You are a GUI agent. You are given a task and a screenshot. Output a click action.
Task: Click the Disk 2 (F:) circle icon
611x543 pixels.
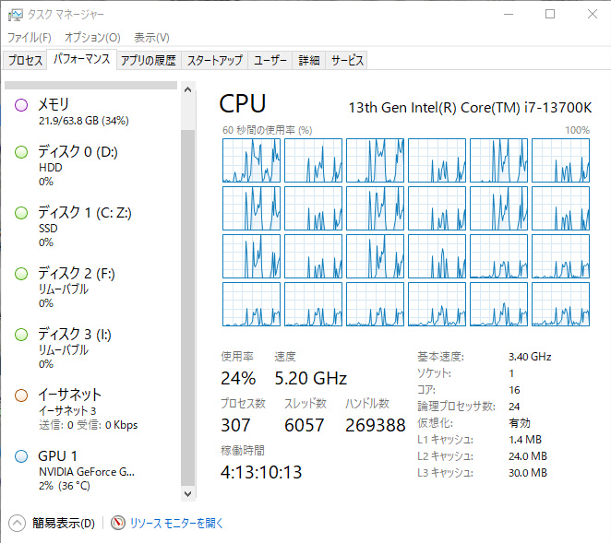[21, 274]
